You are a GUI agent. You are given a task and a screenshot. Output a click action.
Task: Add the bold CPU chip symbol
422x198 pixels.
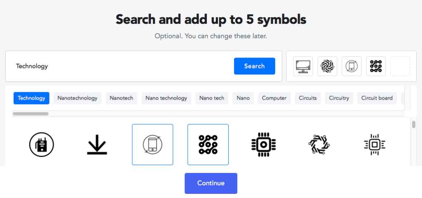pos(263,144)
